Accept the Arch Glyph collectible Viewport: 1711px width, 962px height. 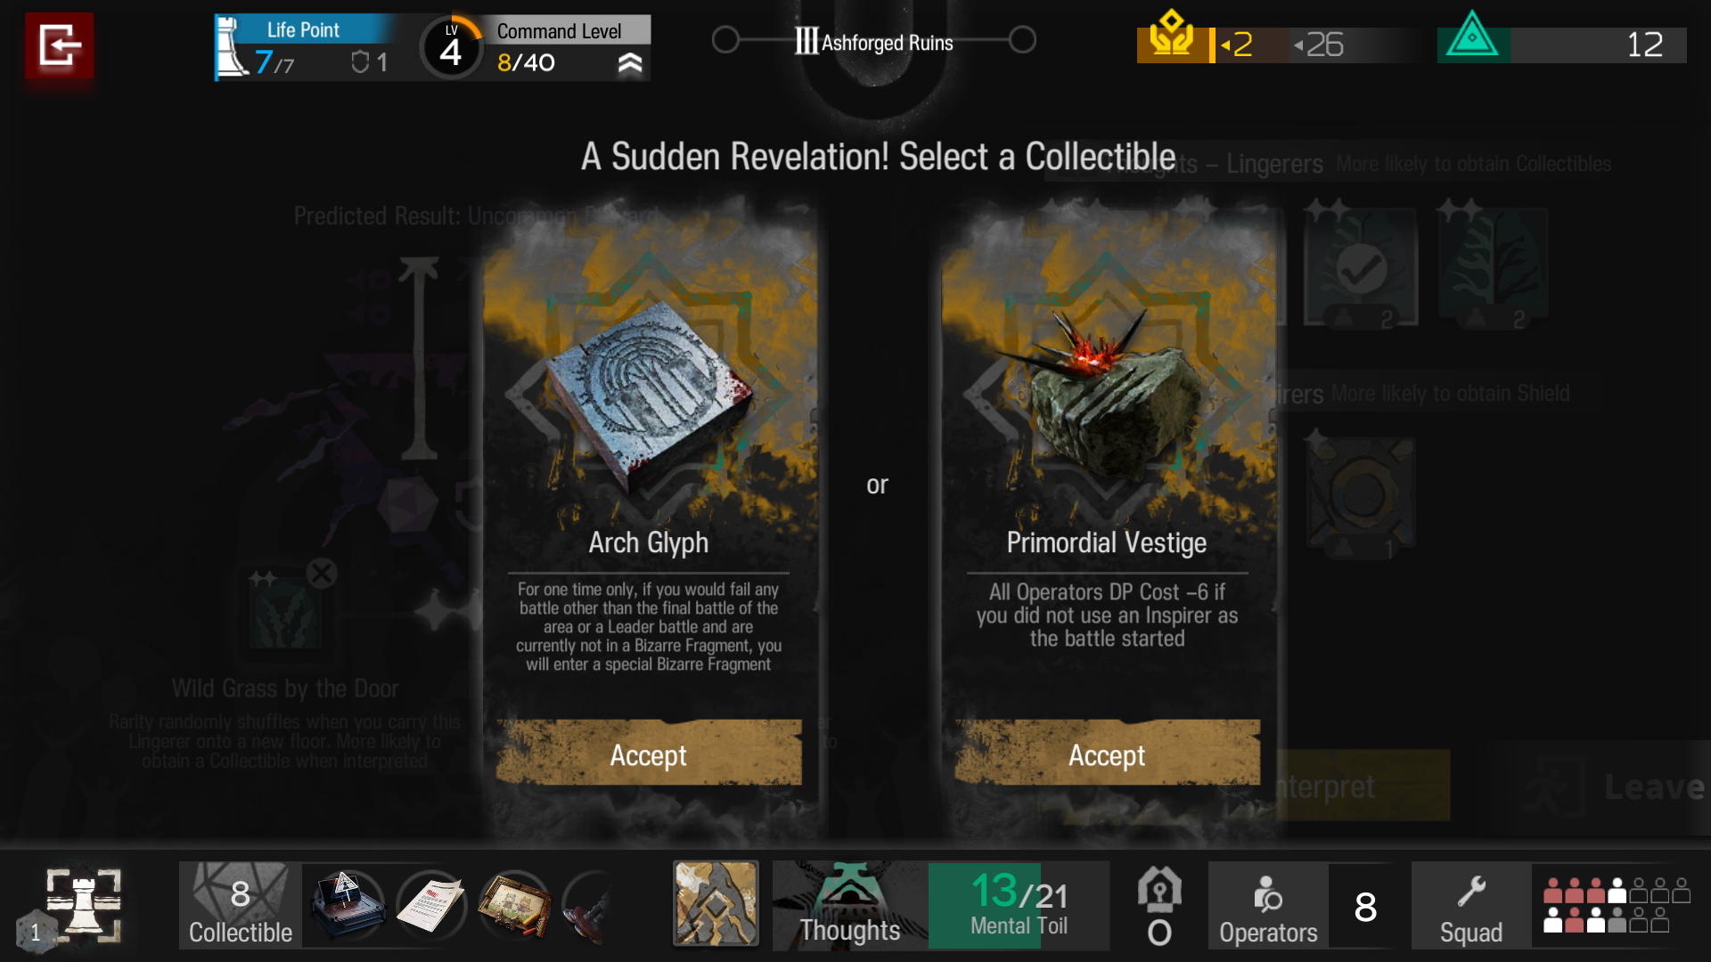[x=649, y=754]
